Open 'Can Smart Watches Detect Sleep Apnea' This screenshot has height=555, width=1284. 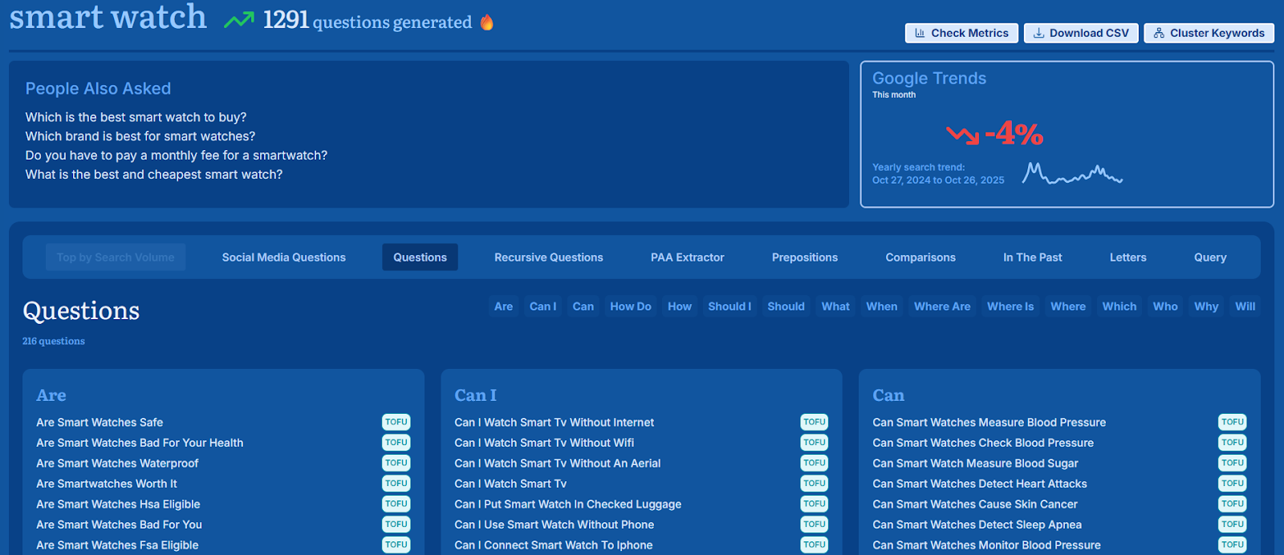[x=977, y=525]
